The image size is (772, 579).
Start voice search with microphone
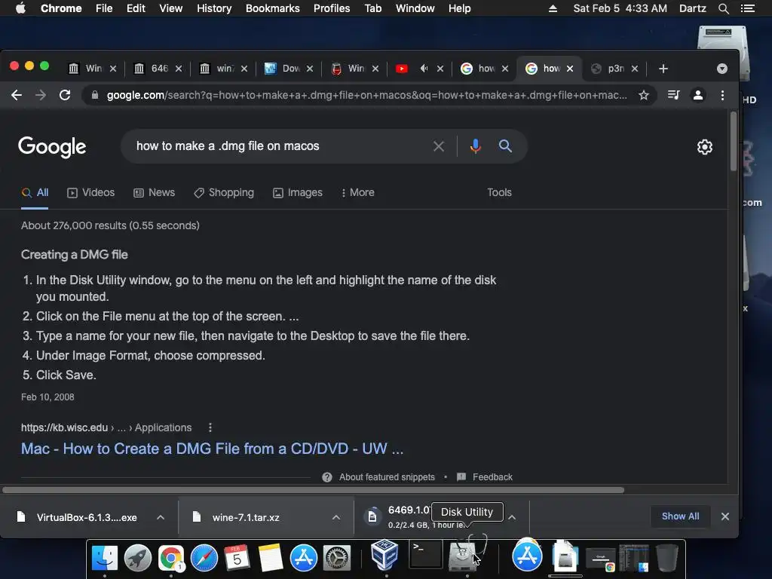click(x=475, y=146)
